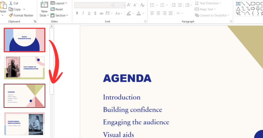
Task: Select the Basic Presentation slide thumbnail
Action: point(24,40)
